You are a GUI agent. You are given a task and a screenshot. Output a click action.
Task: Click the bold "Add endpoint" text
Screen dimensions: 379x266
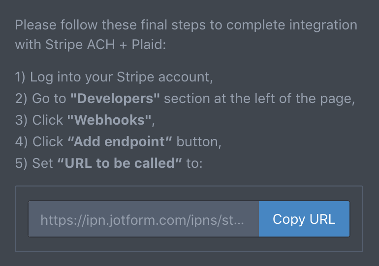(120, 141)
